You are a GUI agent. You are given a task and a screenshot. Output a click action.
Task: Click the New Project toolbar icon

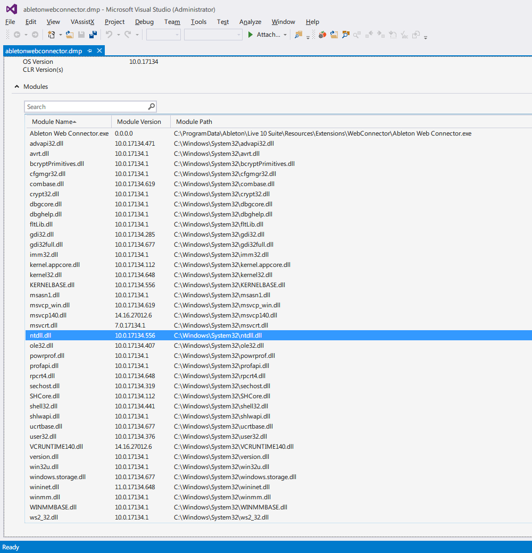pos(52,35)
